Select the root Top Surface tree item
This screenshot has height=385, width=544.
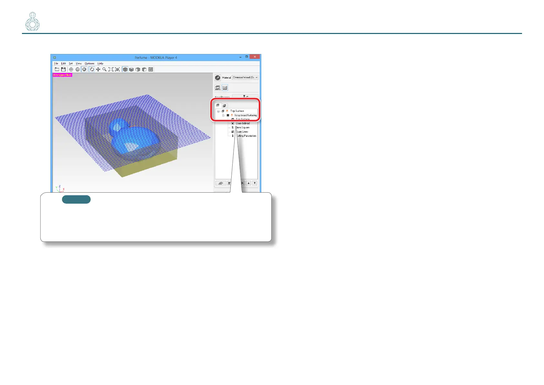pos(237,111)
